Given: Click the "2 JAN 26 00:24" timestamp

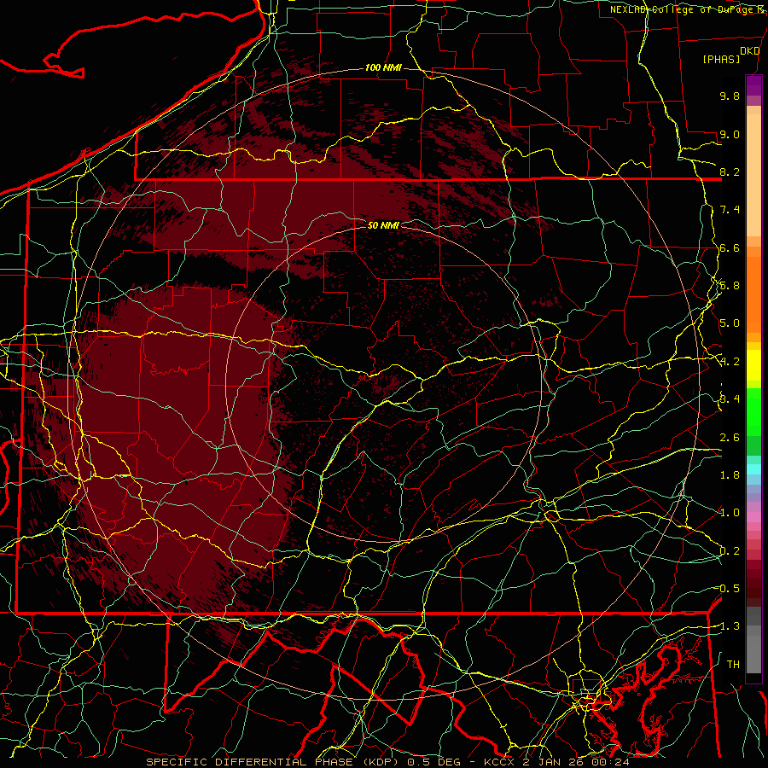Looking at the screenshot, I should [x=575, y=762].
